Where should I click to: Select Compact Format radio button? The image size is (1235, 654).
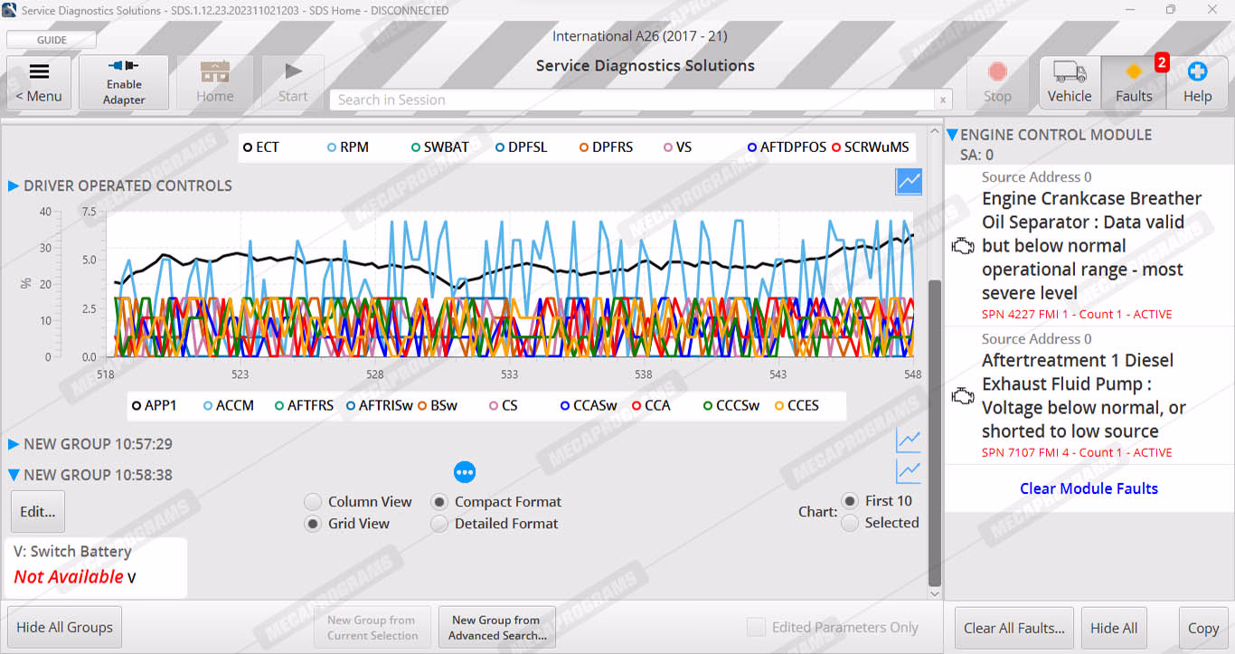[439, 502]
